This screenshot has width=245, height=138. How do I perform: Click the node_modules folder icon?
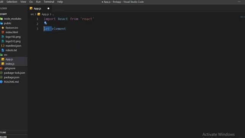pos(2,19)
